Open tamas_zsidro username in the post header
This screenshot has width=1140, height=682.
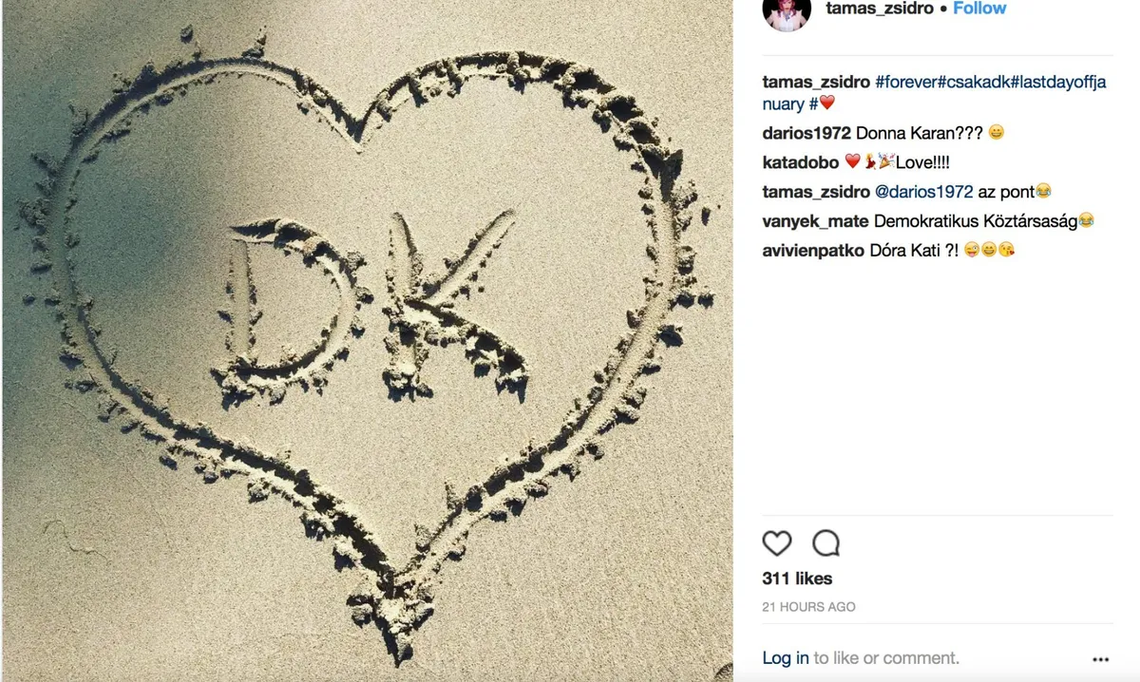(x=880, y=9)
